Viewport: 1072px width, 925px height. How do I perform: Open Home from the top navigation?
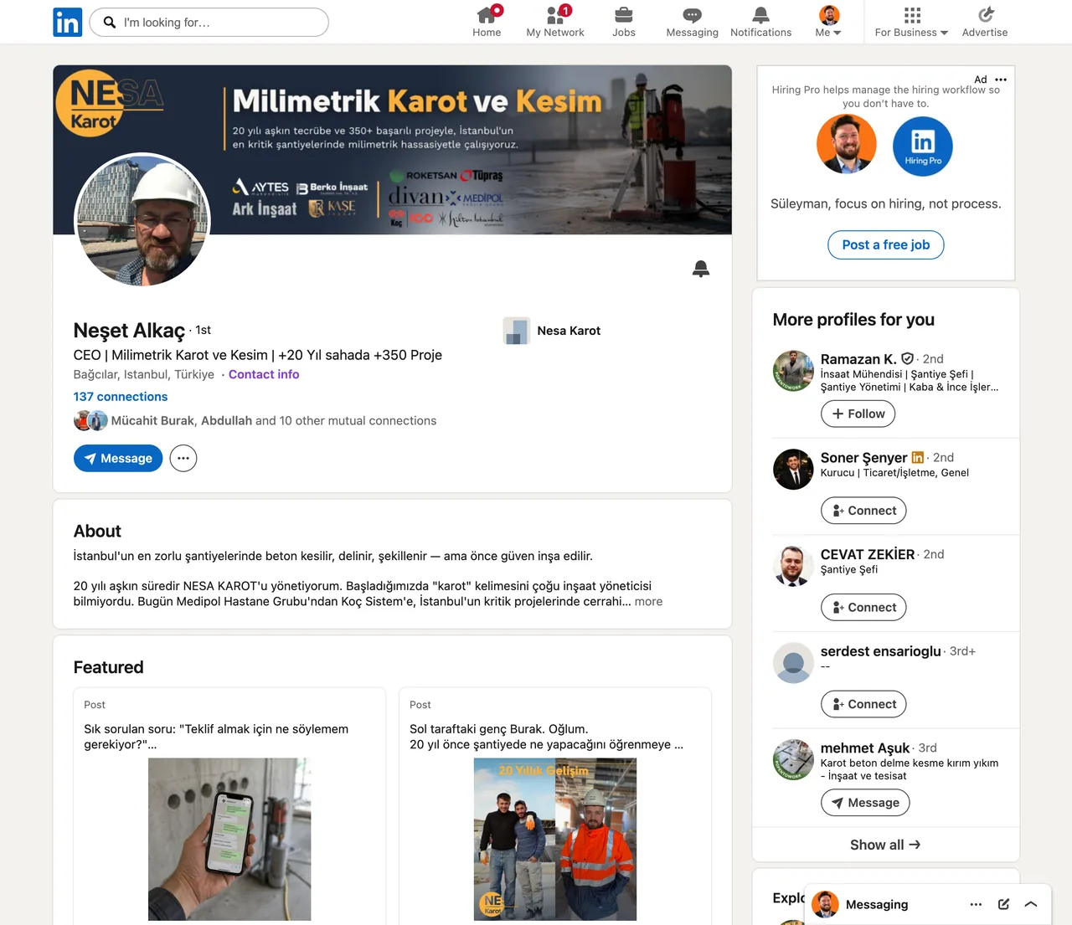(487, 22)
